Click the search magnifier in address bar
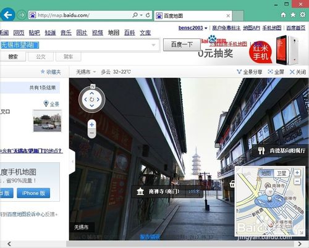Viewport: 309px width, 248px height. coord(135,15)
